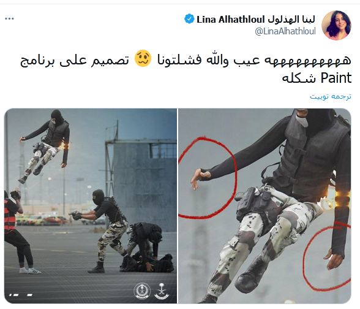Viewport: 360px width, 309px height.
Task: Open the right zoomed-in photo
Action: tap(264, 206)
